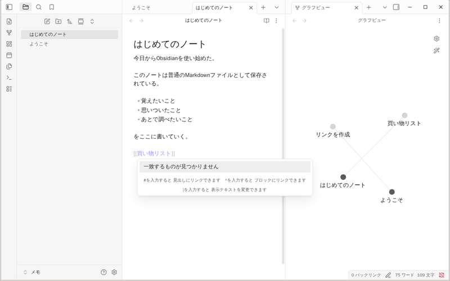Viewport: 450px width, 281px height.
Task: Start graph timelapse animation wand icon
Action: (436, 51)
